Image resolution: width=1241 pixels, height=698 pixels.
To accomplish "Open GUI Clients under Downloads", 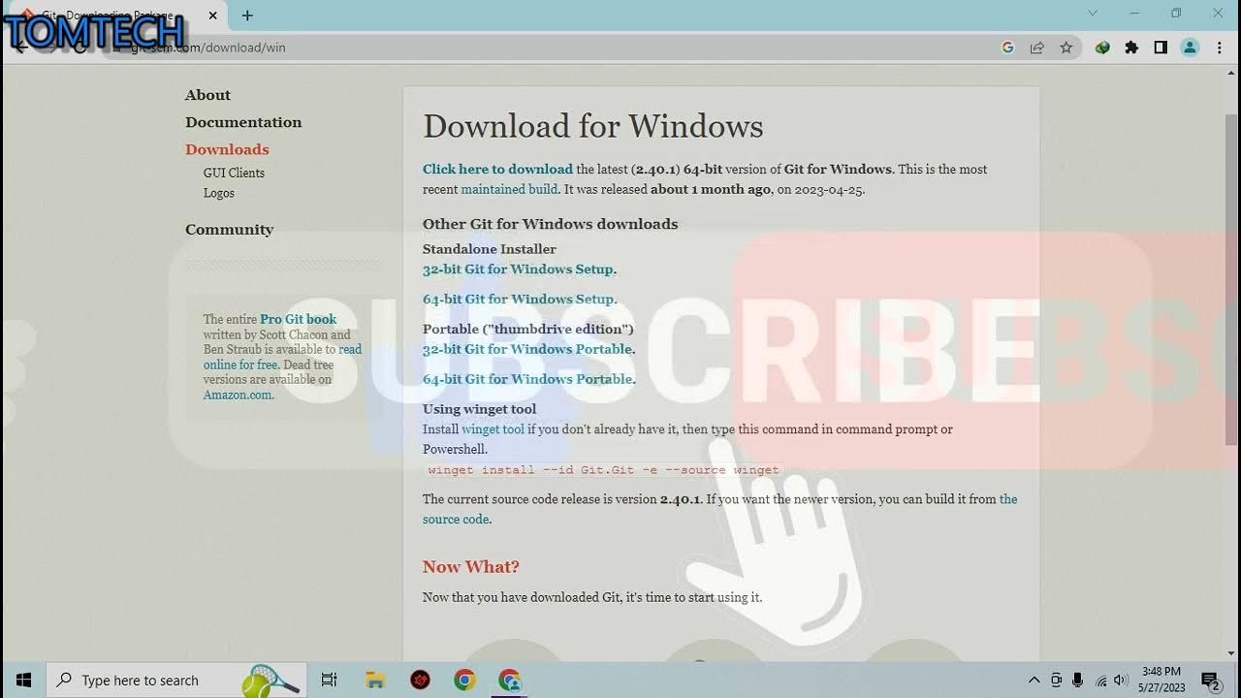I will coord(234,173).
